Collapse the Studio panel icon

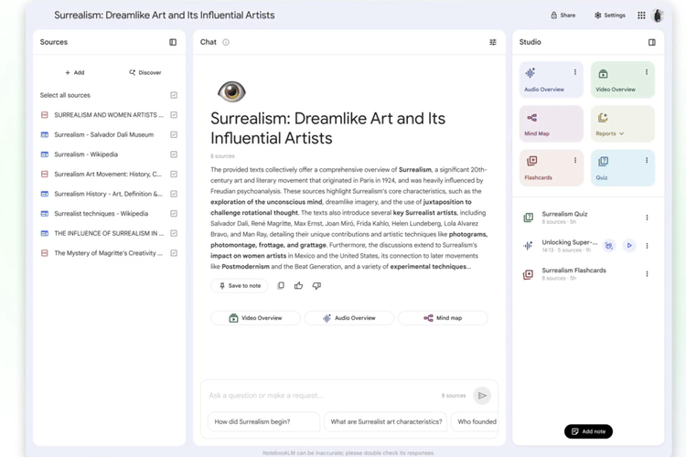[651, 42]
